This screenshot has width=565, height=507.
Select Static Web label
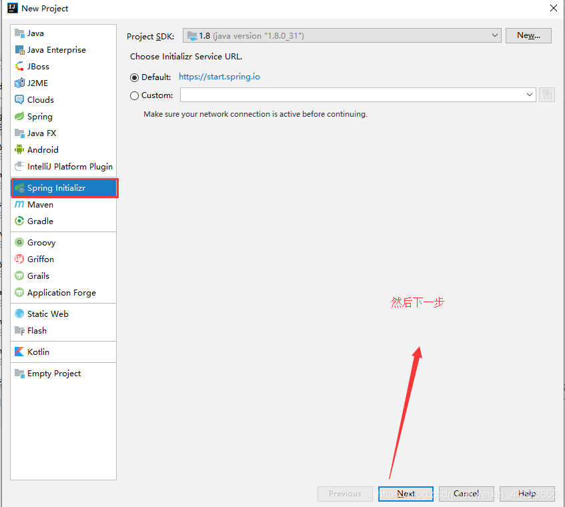pos(48,314)
